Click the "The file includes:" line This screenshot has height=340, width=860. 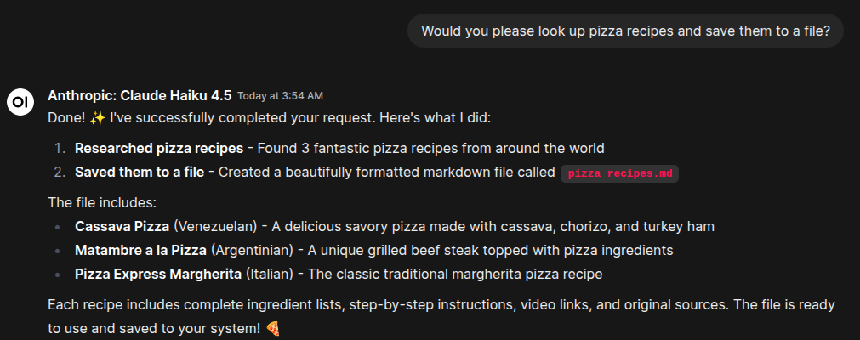[x=102, y=203]
